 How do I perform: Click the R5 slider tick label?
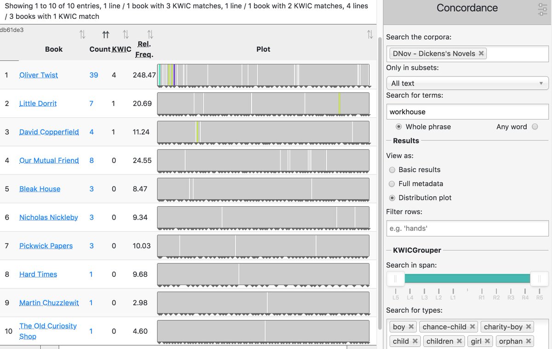(x=540, y=298)
